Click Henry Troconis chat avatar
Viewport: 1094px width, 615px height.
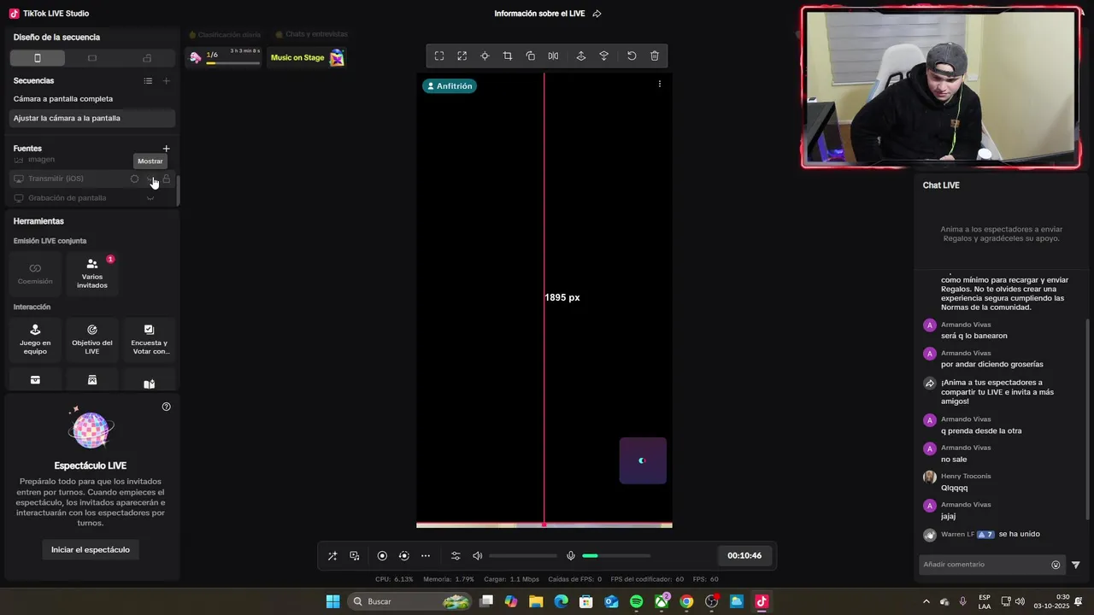930,477
